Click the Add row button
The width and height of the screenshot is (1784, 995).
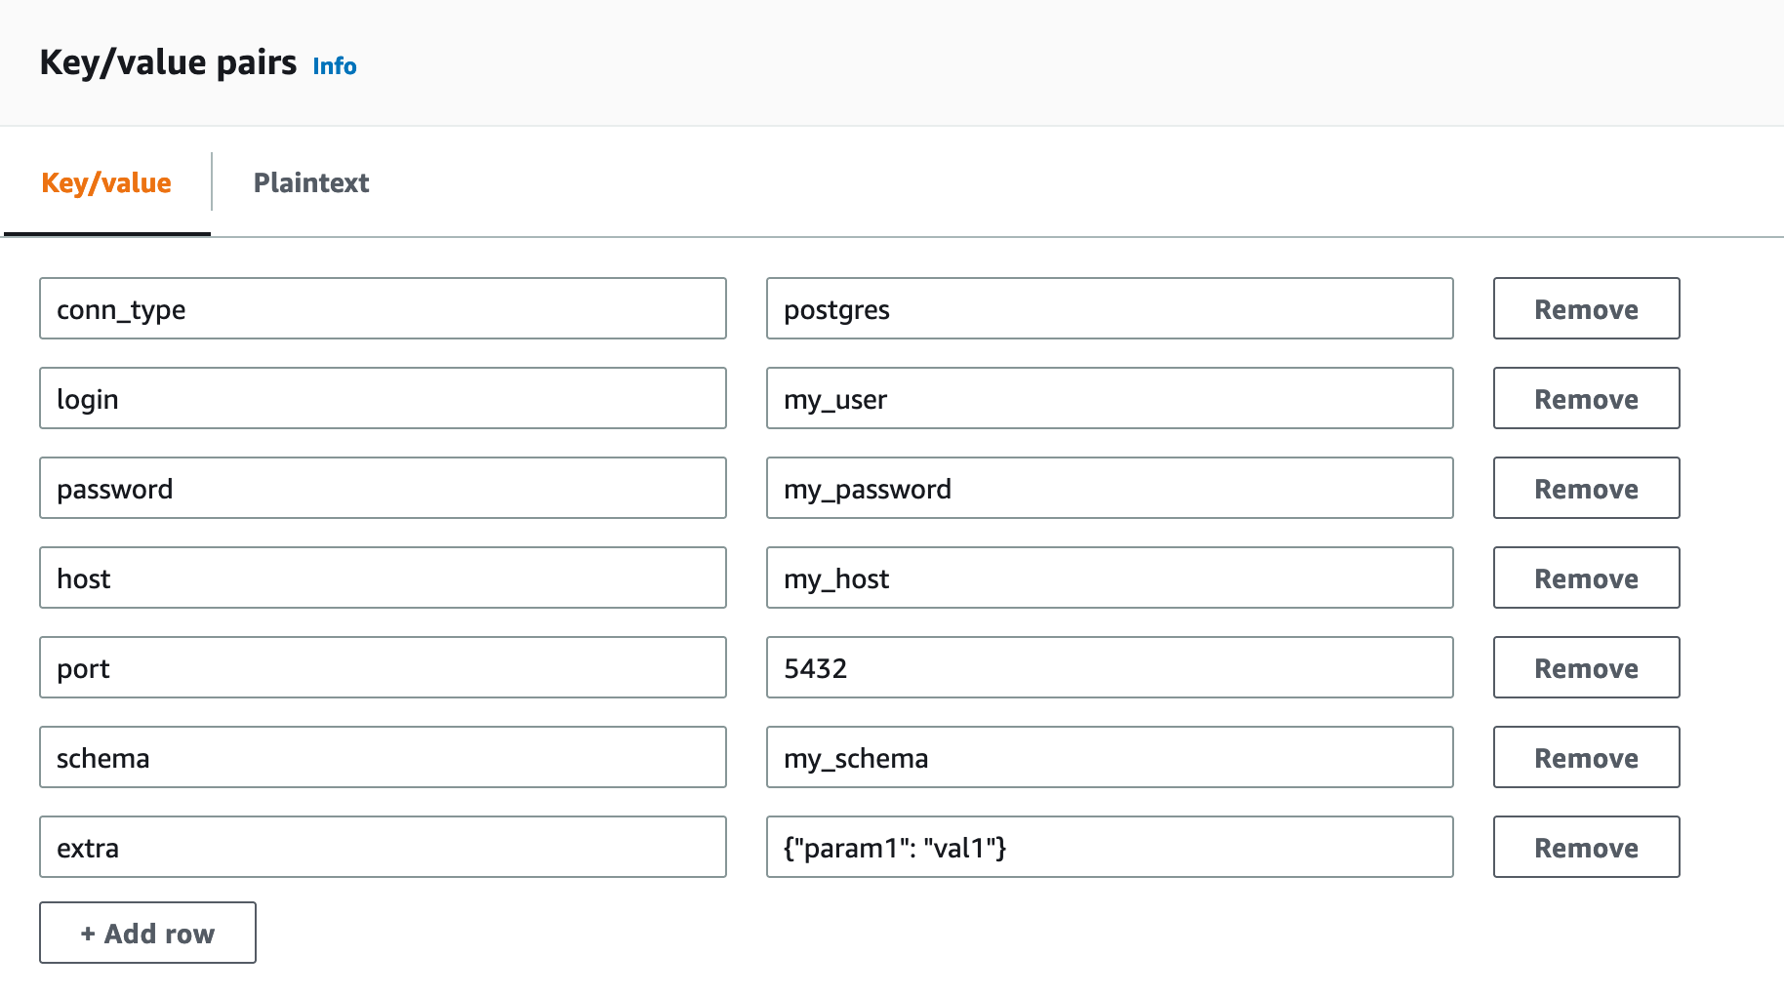click(146, 933)
